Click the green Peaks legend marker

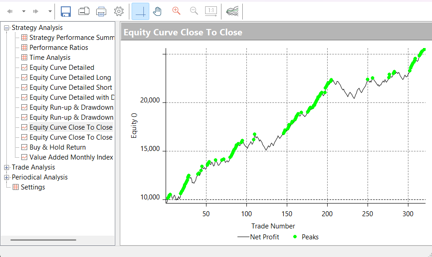pyautogui.click(x=295, y=237)
